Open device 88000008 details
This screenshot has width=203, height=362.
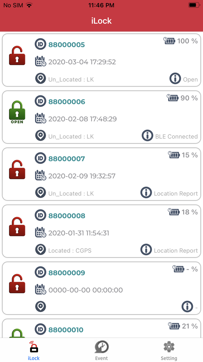(x=66, y=216)
